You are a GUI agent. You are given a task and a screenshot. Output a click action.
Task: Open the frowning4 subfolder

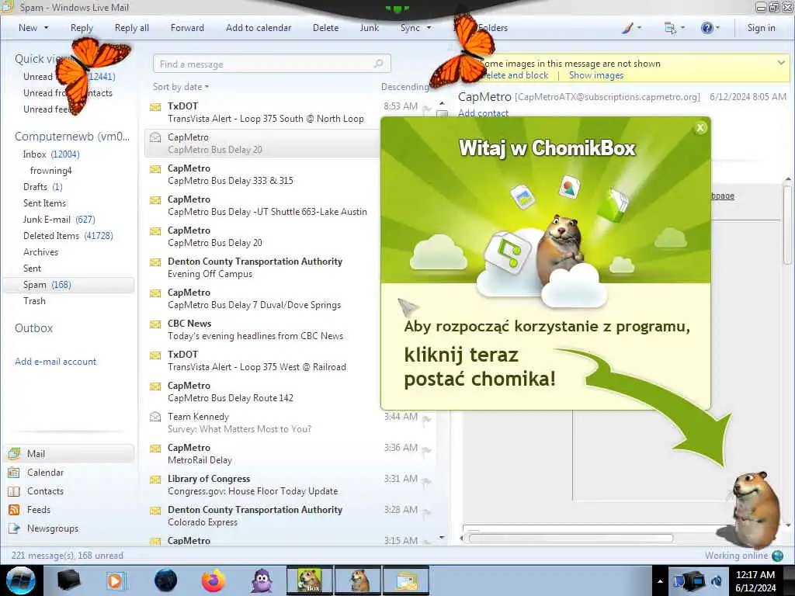coord(50,171)
